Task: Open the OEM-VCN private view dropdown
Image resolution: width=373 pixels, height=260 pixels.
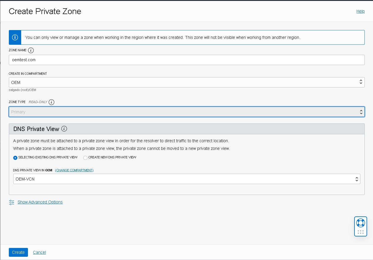Action: click(356, 179)
